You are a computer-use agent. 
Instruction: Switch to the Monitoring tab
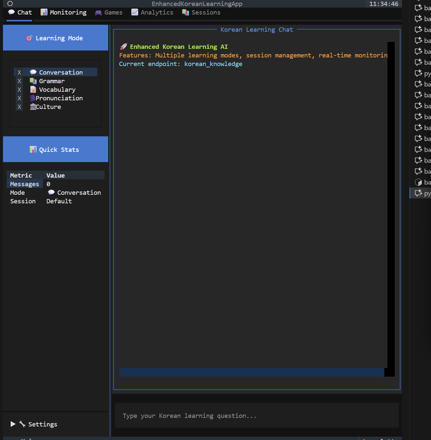(63, 13)
